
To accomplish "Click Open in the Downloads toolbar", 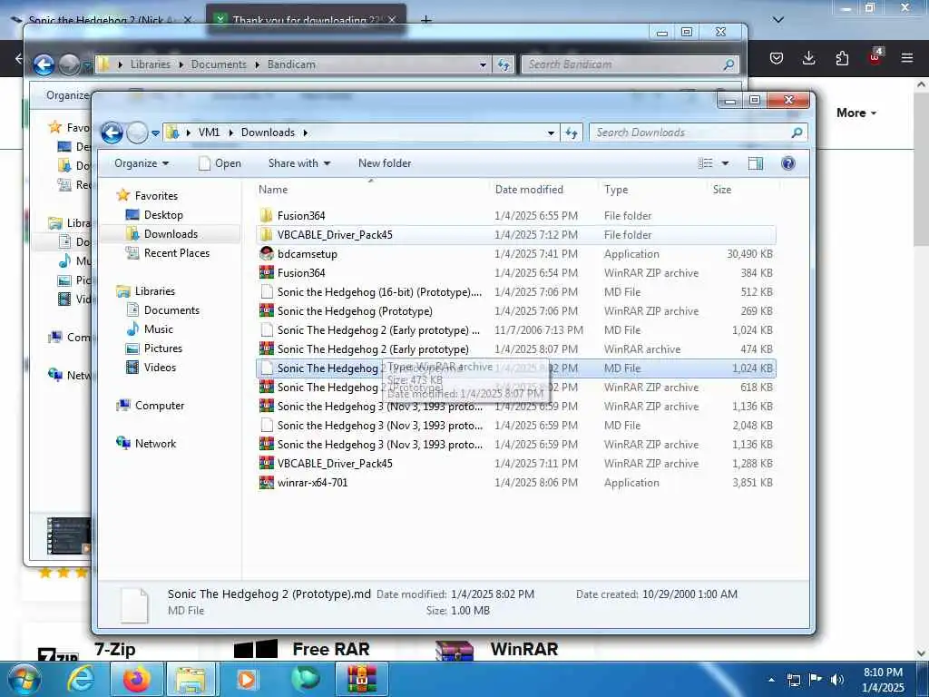I will click(220, 163).
